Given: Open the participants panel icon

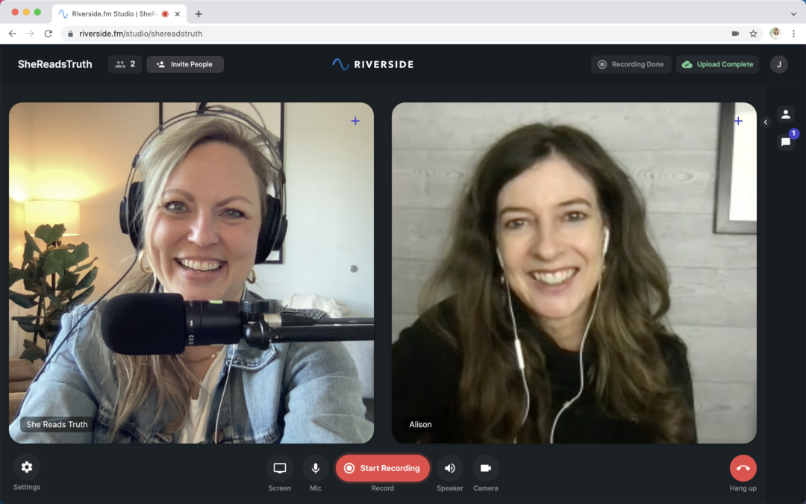Looking at the screenshot, I should (785, 114).
